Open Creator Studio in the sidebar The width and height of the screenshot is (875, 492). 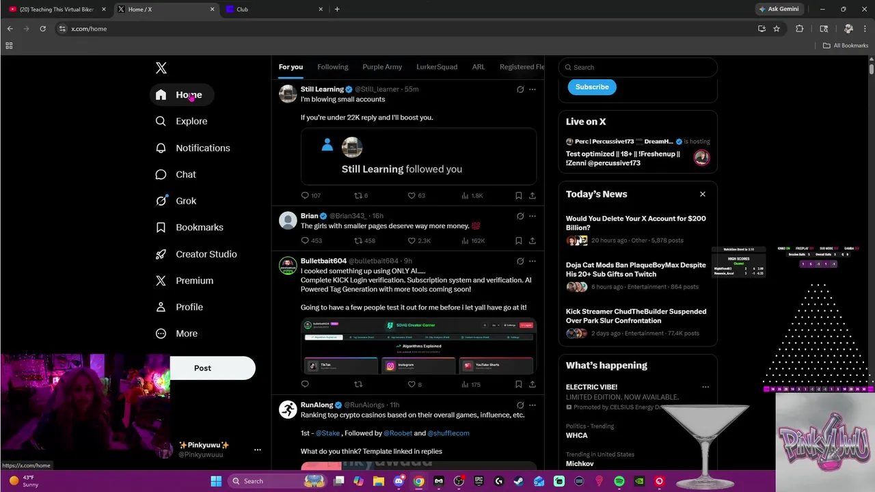tap(197, 254)
